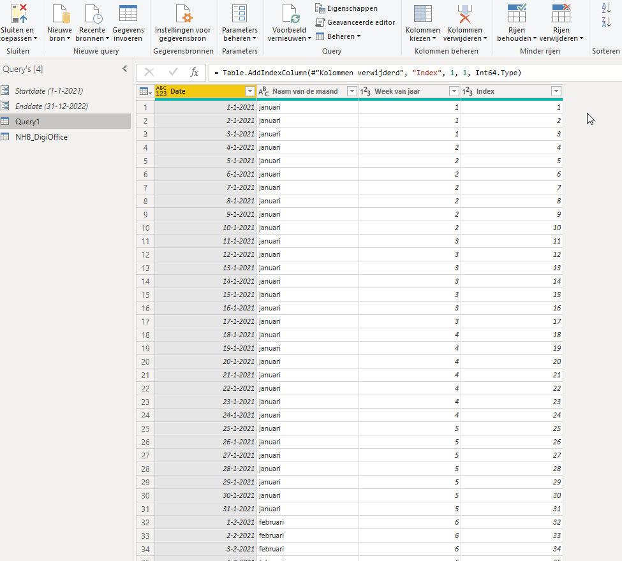Image resolution: width=622 pixels, height=561 pixels.
Task: Open the table menu icon at grid corner
Action: [145, 92]
